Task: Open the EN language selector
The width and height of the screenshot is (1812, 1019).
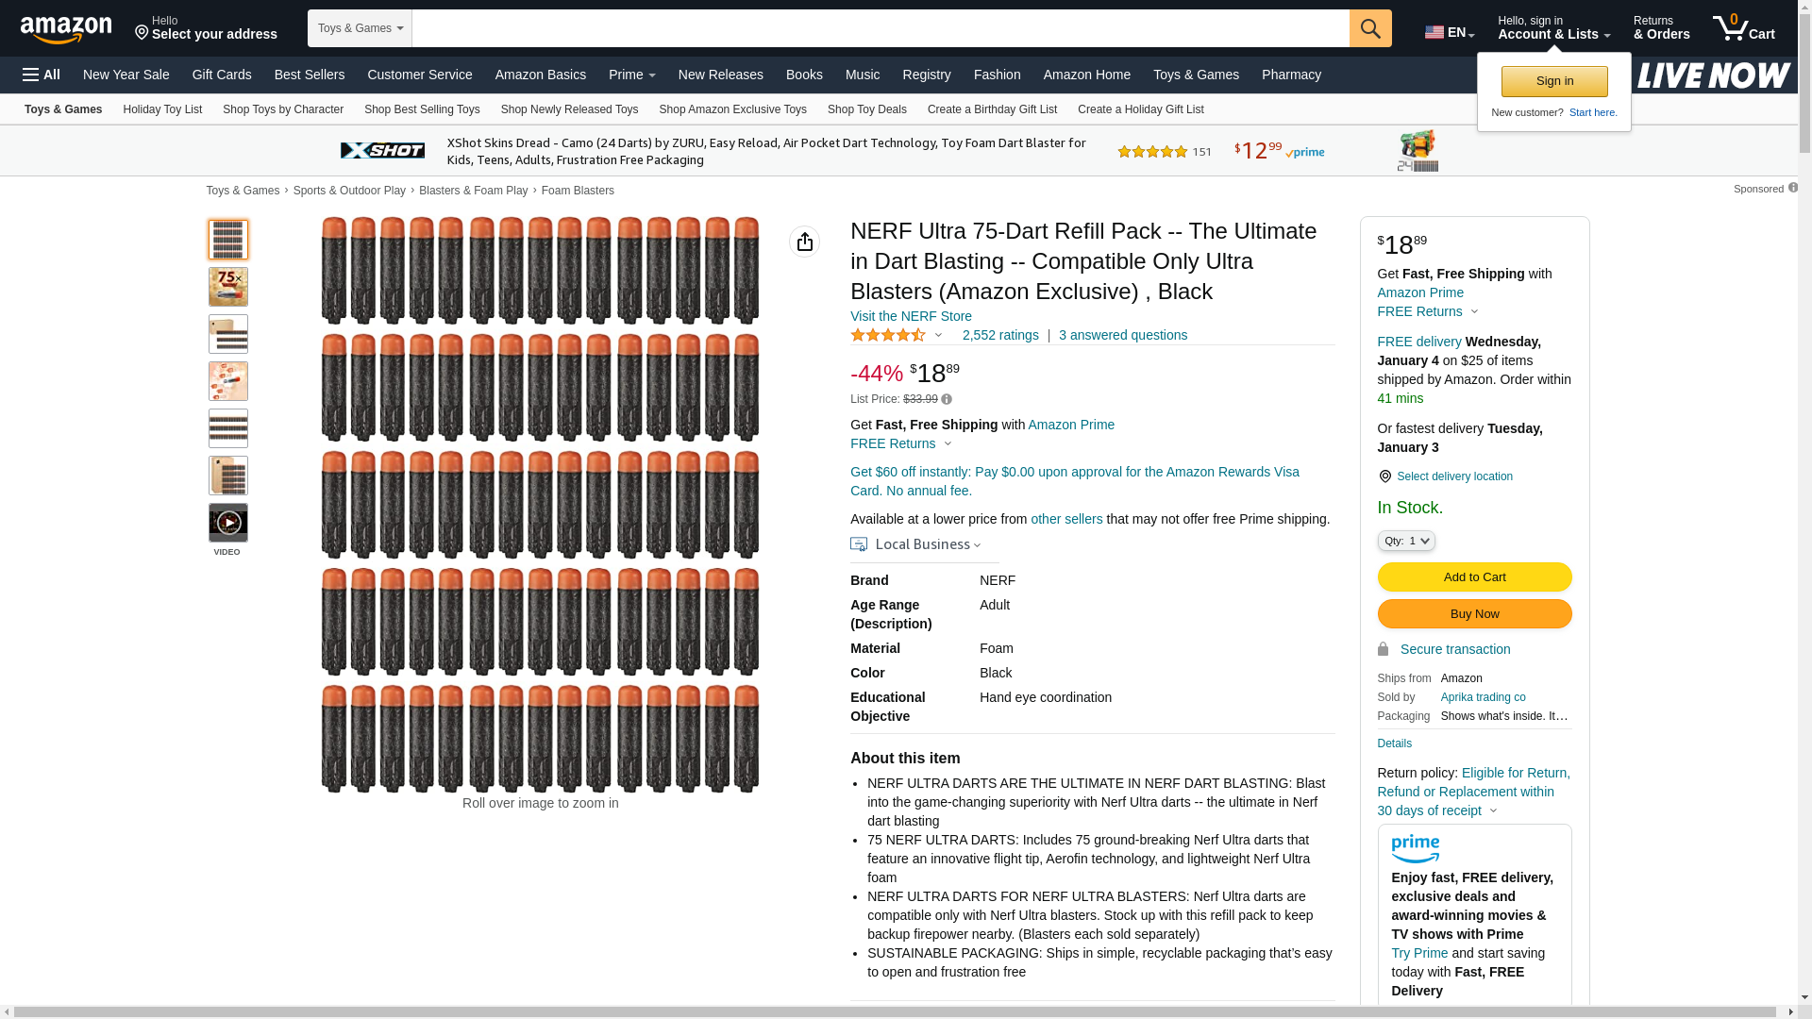Action: click(x=1449, y=32)
